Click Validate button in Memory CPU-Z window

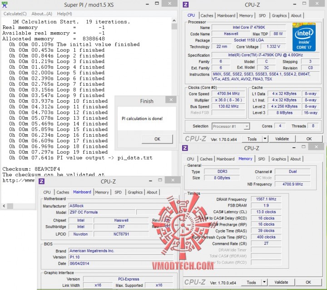pyautogui.click(x=281, y=282)
